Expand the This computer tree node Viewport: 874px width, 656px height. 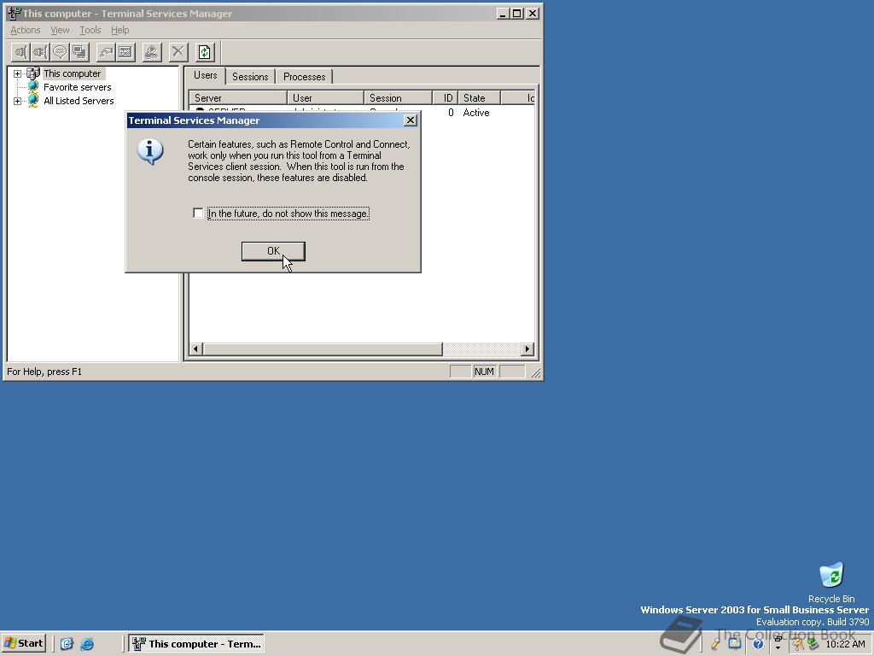point(17,73)
